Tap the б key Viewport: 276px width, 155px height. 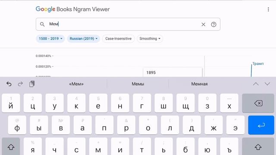pos(185,146)
